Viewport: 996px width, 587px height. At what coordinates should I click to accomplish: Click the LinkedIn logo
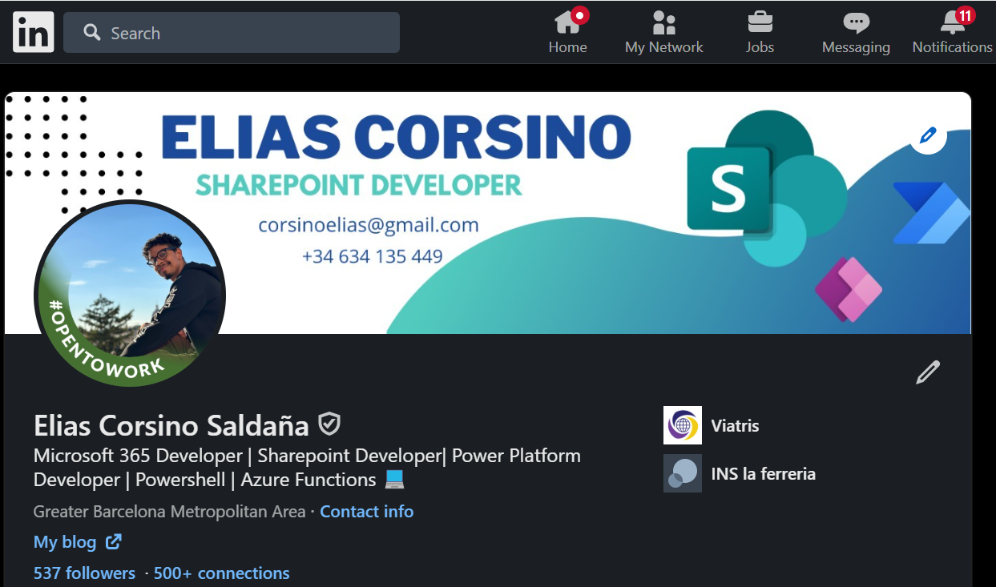(33, 32)
